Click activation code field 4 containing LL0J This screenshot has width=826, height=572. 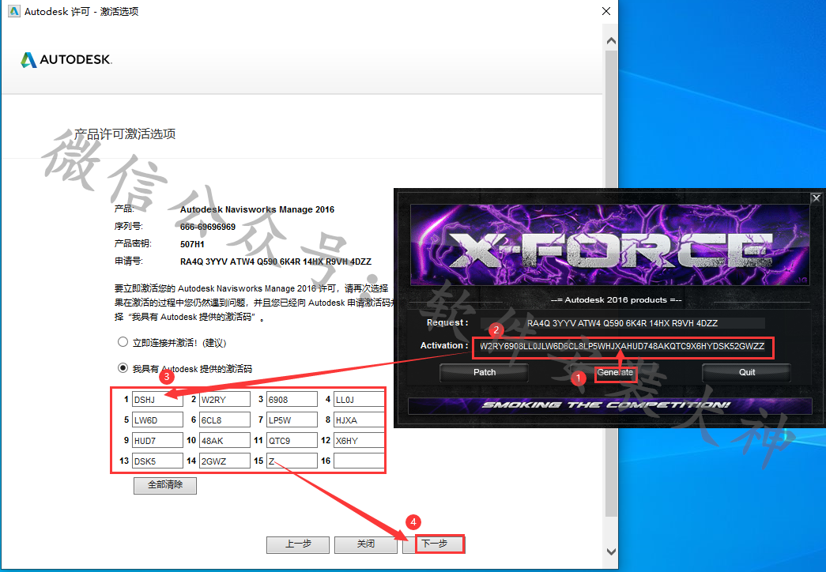click(x=360, y=399)
